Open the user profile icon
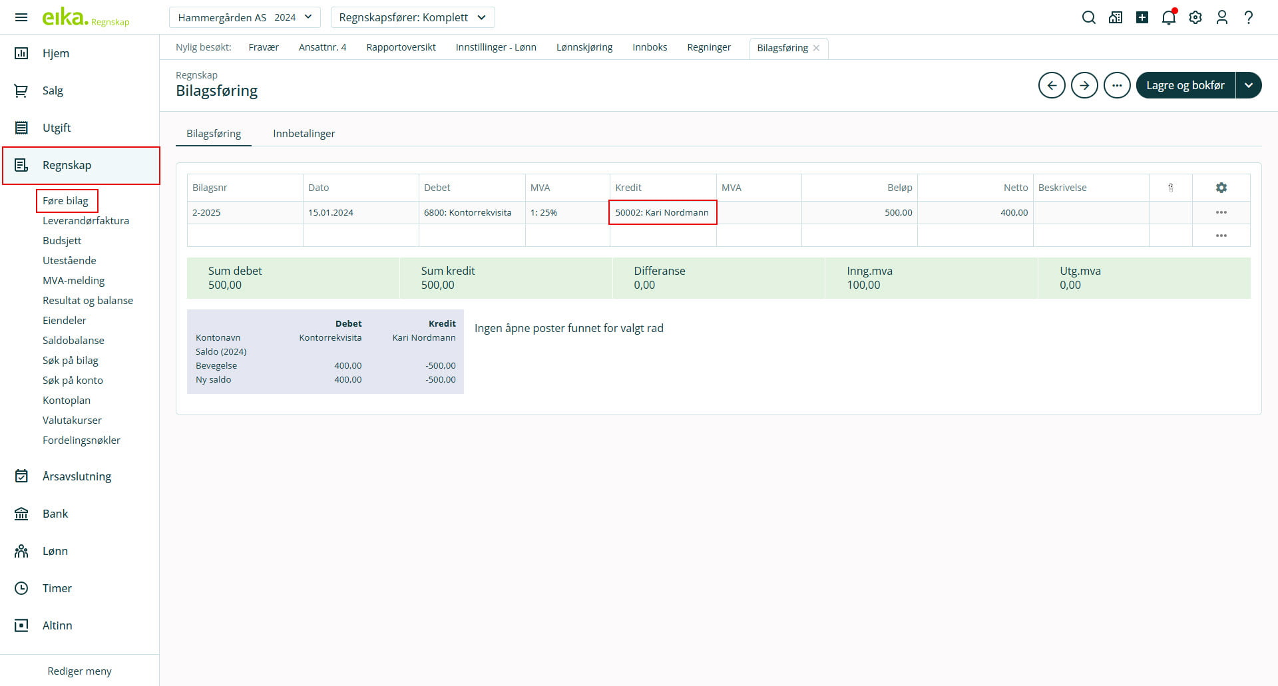 (1221, 18)
